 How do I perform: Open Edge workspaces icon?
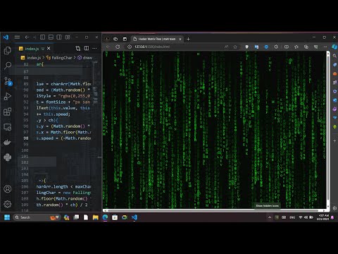115,39
